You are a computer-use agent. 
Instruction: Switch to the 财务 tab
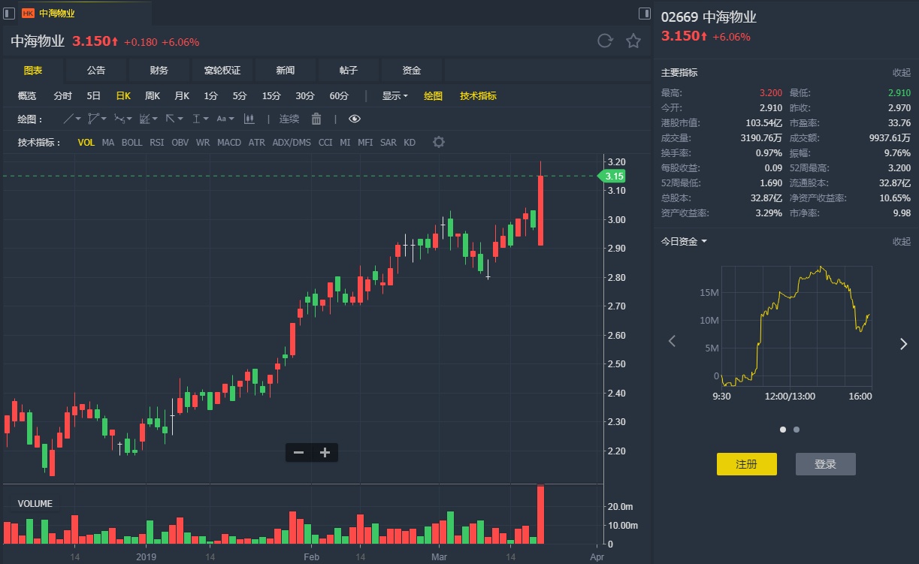tap(159, 71)
